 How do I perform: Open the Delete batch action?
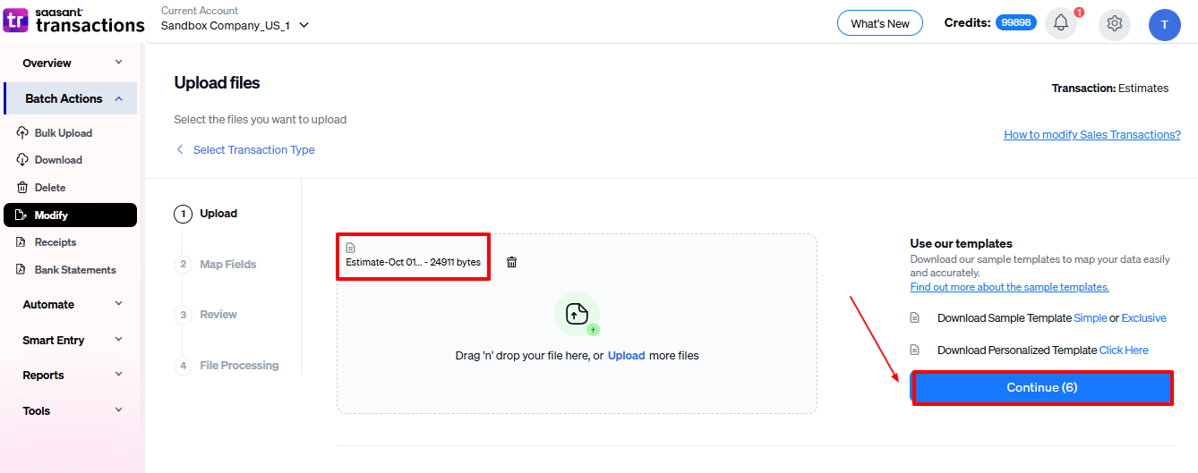tap(49, 188)
